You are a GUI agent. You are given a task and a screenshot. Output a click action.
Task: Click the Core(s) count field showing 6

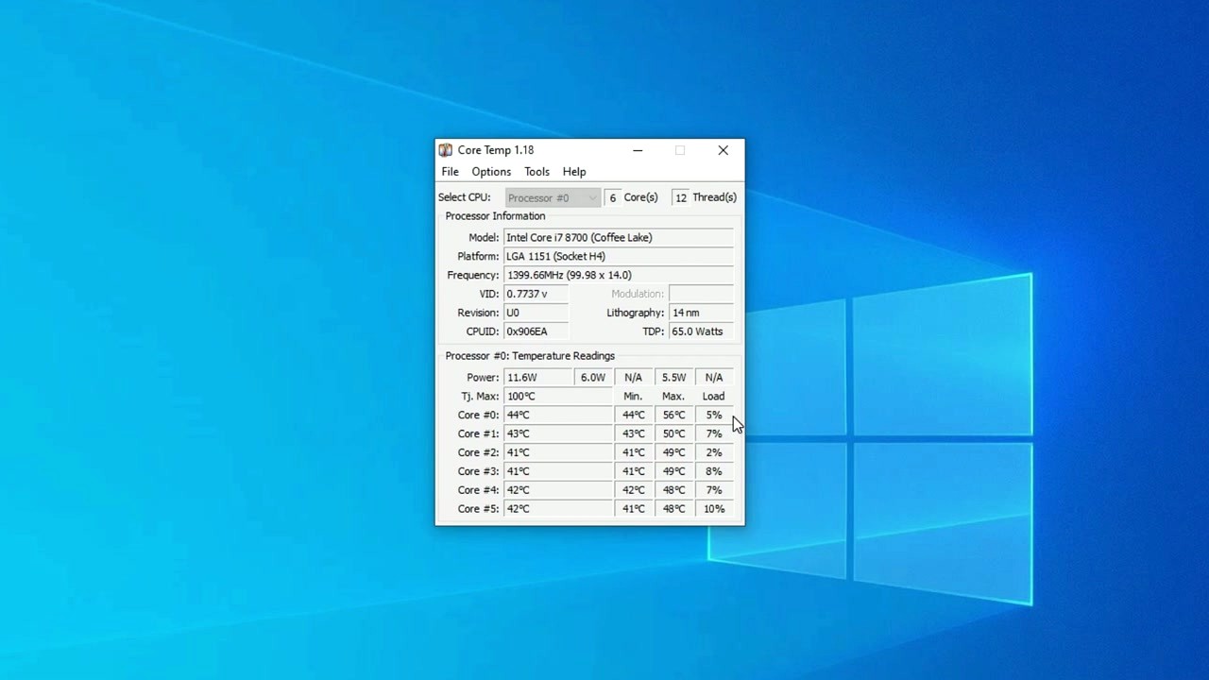(x=612, y=197)
